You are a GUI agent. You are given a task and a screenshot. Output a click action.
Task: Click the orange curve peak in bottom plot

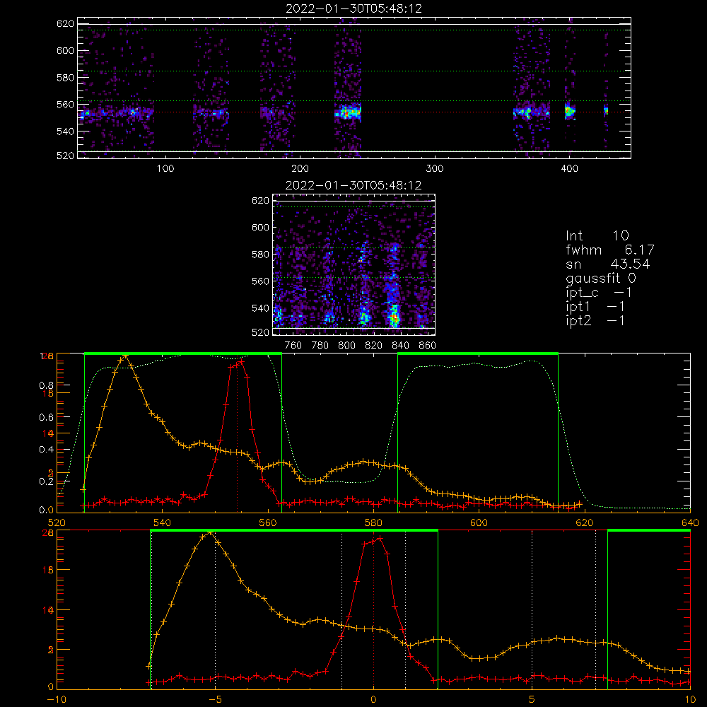tap(209, 532)
